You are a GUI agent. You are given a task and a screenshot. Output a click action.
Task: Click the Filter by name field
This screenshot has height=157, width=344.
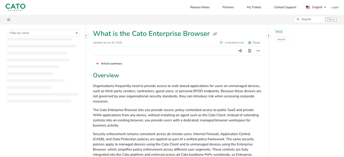[x=43, y=33]
